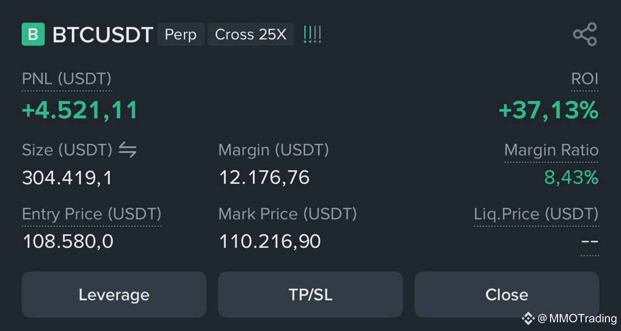The width and height of the screenshot is (621, 331).
Task: Tap the Binance logo watermark
Action: (528, 318)
